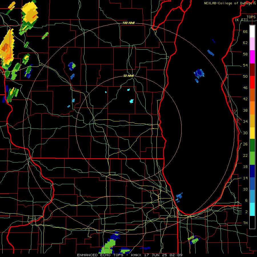Click the white swatch at the scale top
Screen dimensions: 257x257
(x=252, y=31)
